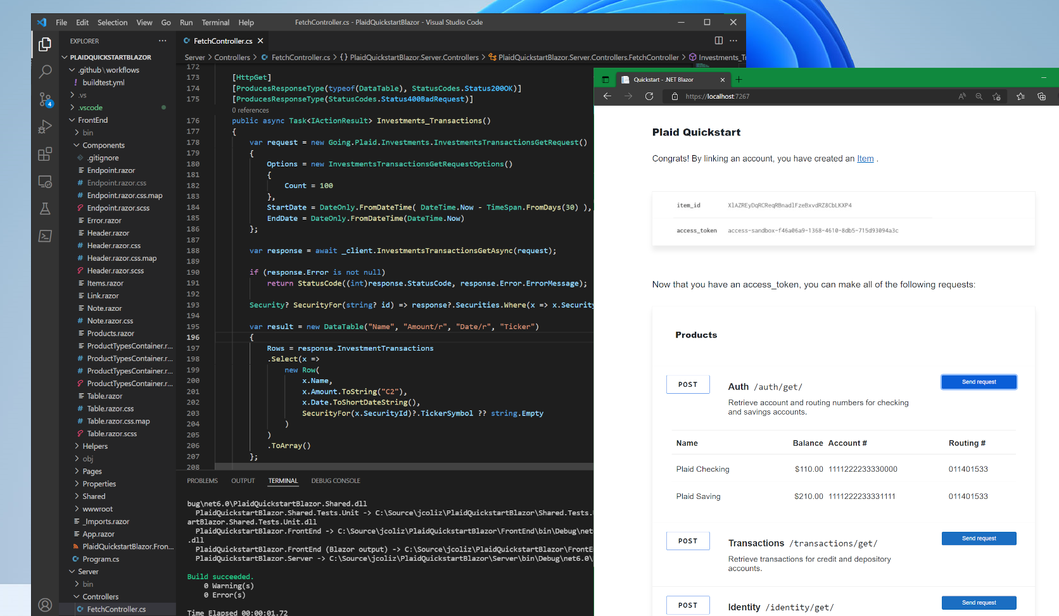Click the POST label beside Transactions
Viewport: 1059px width, 616px height.
coord(688,541)
